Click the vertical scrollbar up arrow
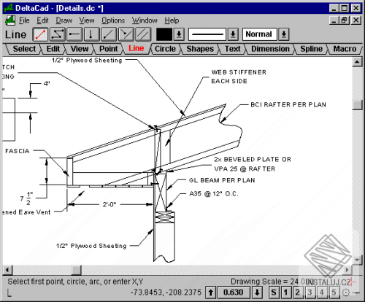This screenshot has height=302, width=365. pos(357,62)
